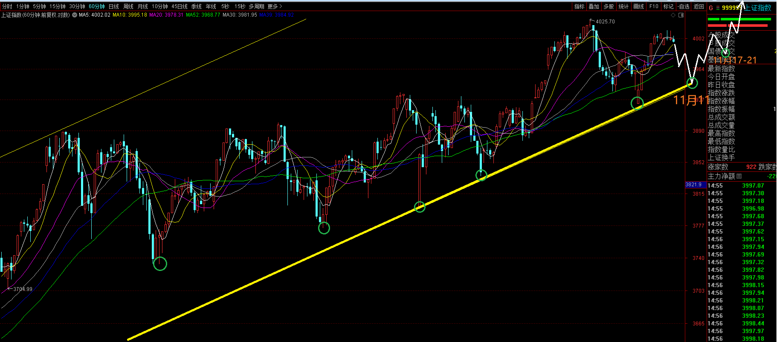The width and height of the screenshot is (782, 342).
Task: Open the dropdown arrow beside 上证指数 title
Action: [x=75, y=15]
